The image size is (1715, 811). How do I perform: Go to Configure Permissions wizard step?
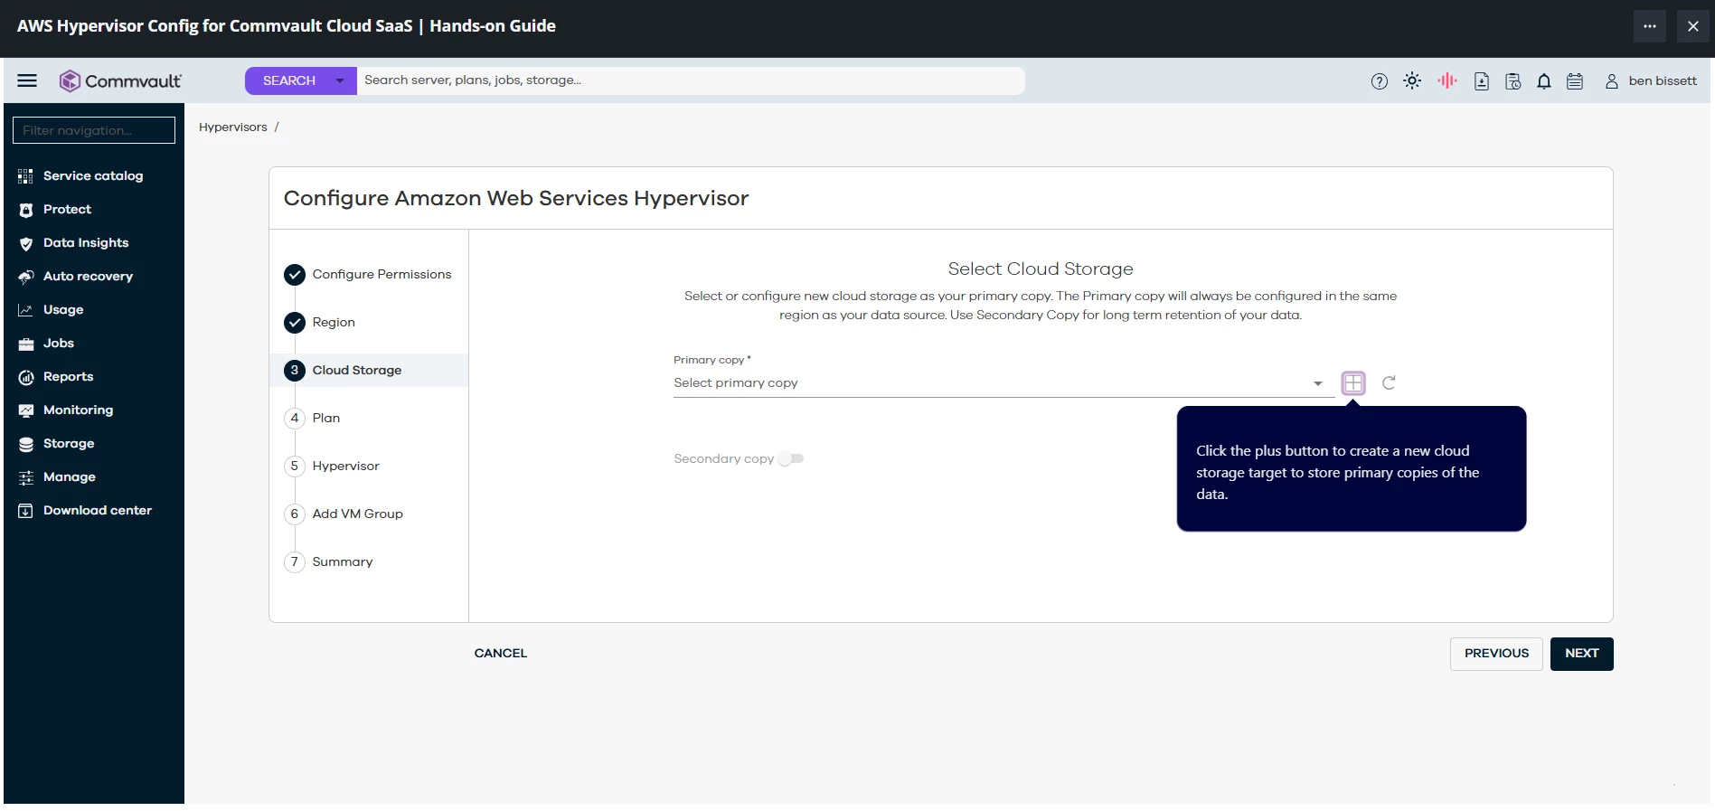[368, 275]
